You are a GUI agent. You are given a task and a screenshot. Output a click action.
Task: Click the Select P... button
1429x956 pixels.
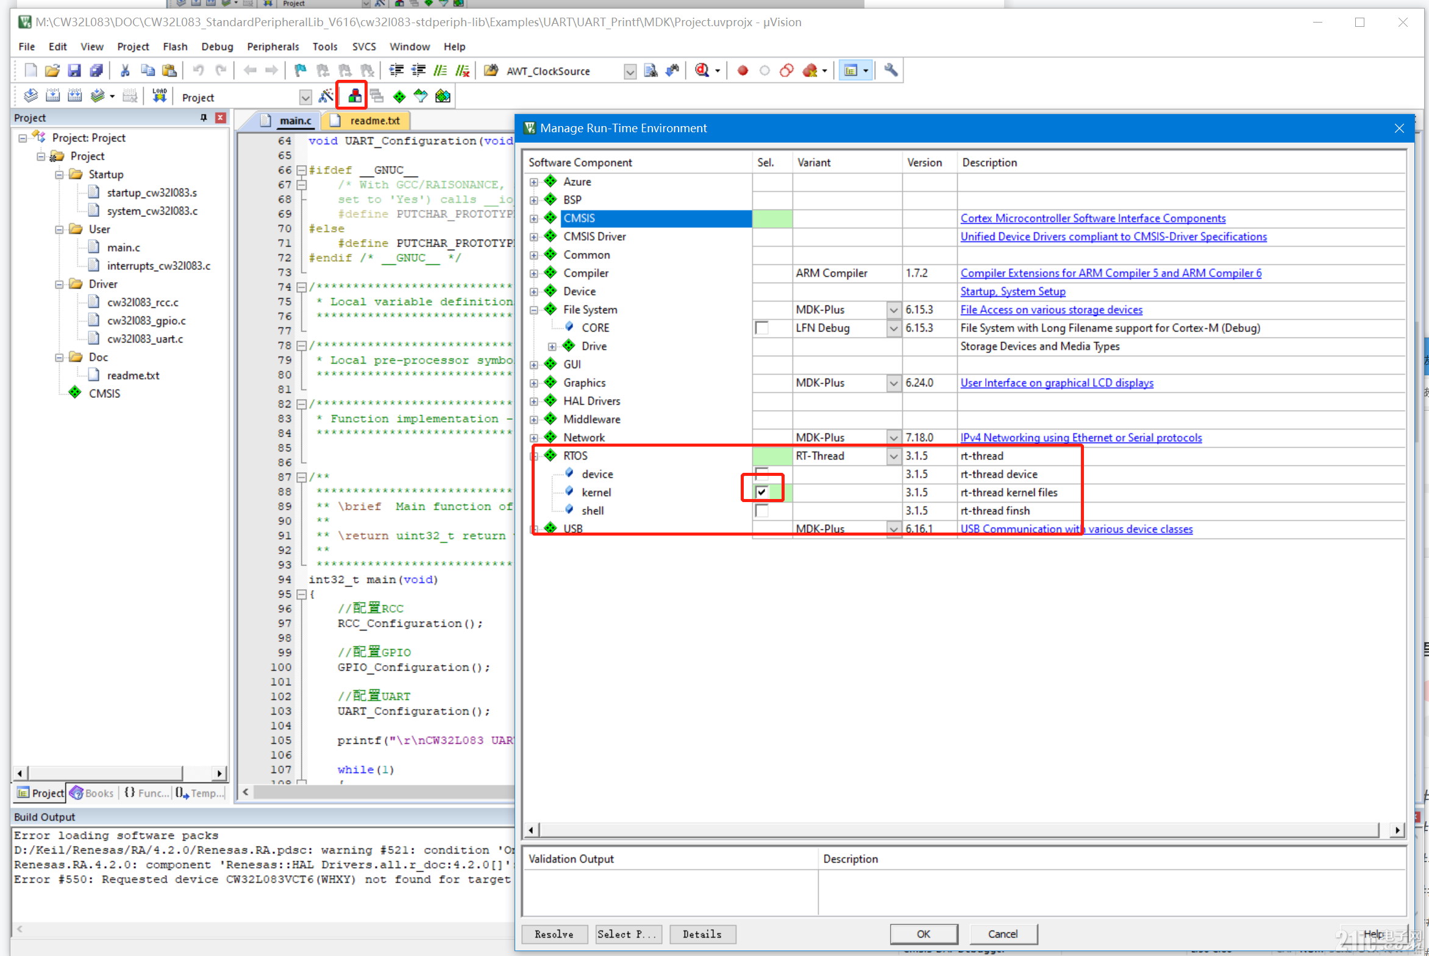tap(627, 934)
